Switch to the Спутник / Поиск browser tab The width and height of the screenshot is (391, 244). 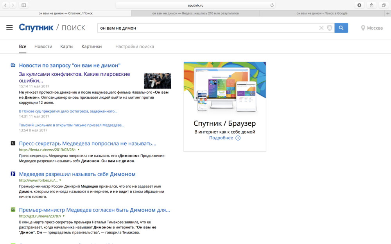(x=66, y=13)
